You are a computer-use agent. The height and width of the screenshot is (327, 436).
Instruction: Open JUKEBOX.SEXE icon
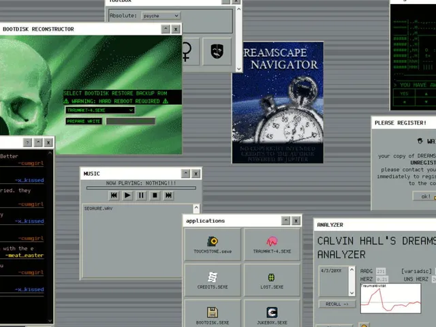(272, 313)
